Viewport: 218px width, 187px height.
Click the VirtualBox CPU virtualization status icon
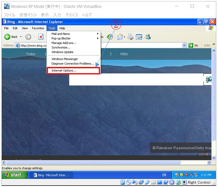click(x=172, y=182)
